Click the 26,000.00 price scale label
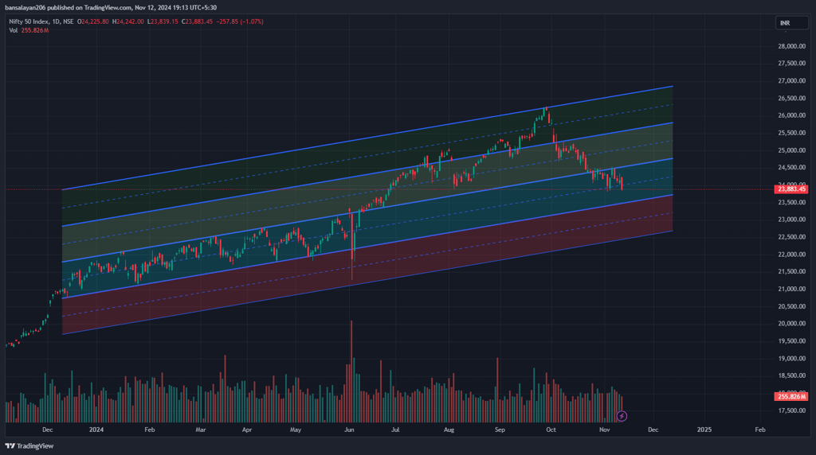This screenshot has width=816, height=455. click(791, 115)
